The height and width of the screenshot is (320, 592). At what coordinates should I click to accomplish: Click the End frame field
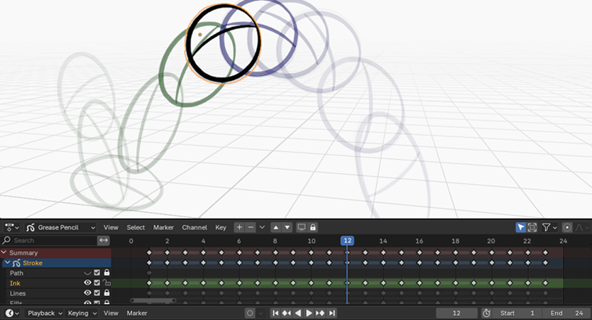[566, 313]
